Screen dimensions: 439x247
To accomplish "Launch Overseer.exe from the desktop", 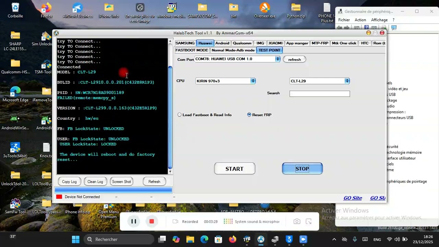I will click(265, 10).
